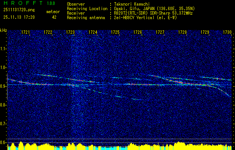Click the meteor label
The image size is (235, 150).
pos(53,12)
